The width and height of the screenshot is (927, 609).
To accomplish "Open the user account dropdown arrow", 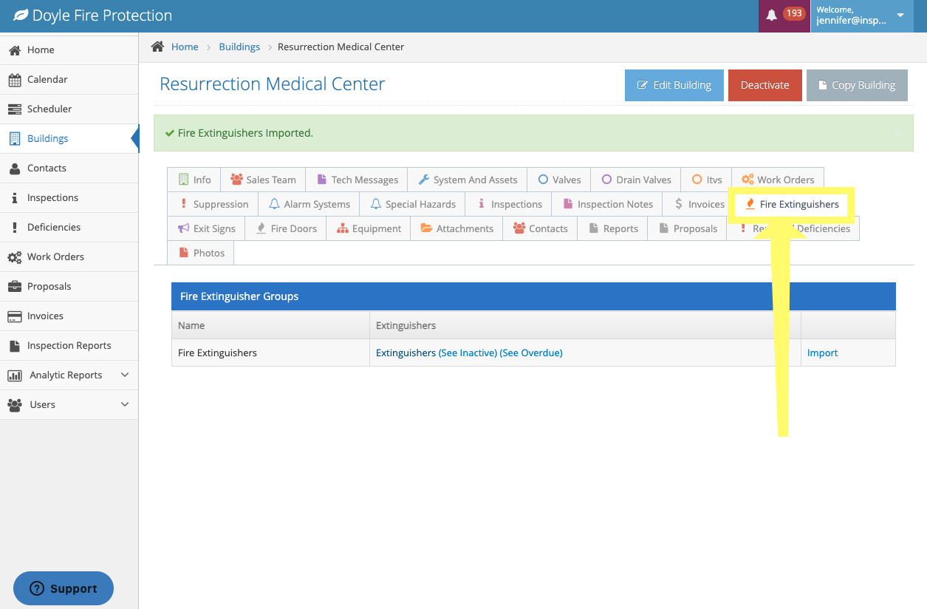I will [x=900, y=16].
